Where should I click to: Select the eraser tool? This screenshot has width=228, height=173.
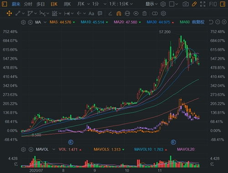pos(110,14)
